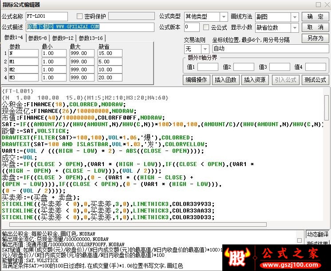The width and height of the screenshot is (331, 271).
Task: Click the 公式描述 input field
Action: point(90,27)
